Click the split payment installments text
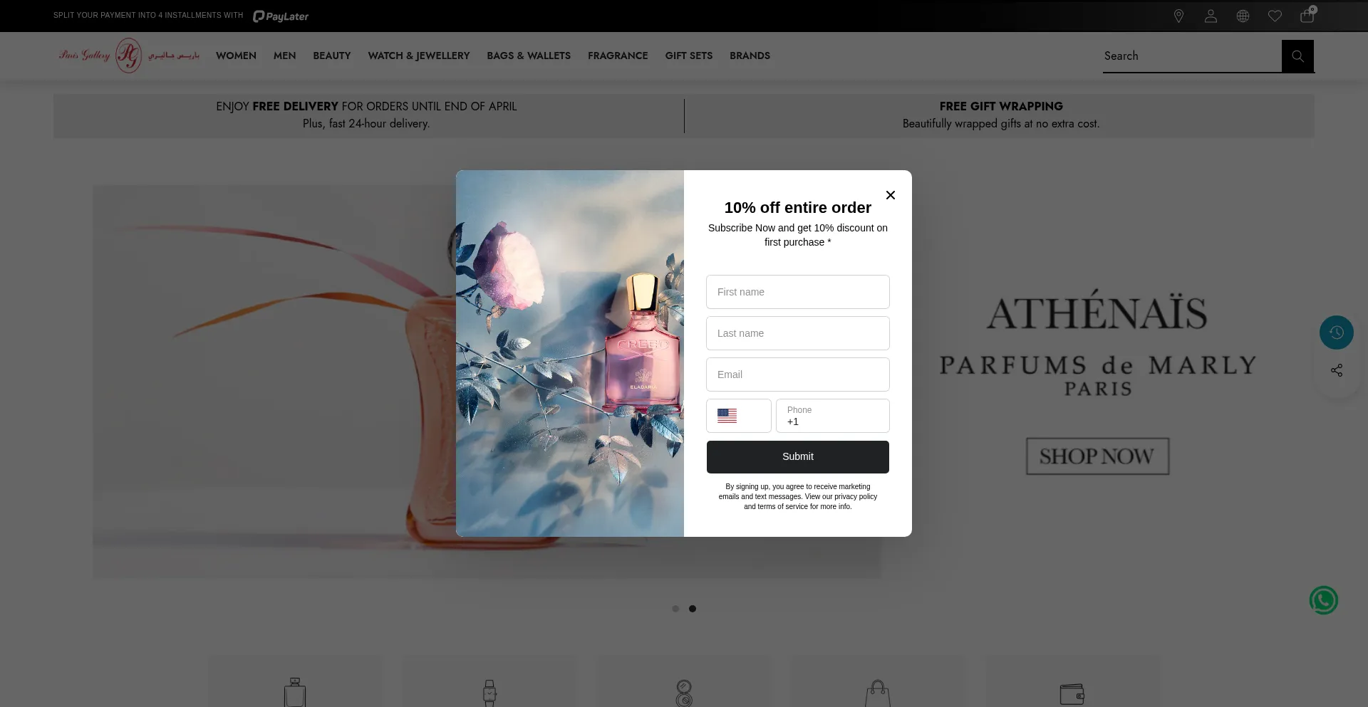This screenshot has width=1368, height=707. pos(148,15)
